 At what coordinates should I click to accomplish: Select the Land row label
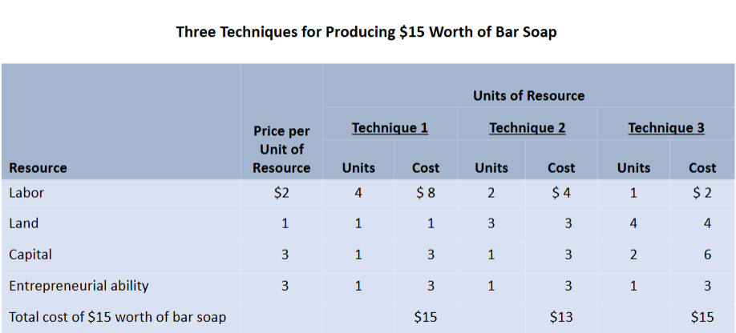(23, 223)
